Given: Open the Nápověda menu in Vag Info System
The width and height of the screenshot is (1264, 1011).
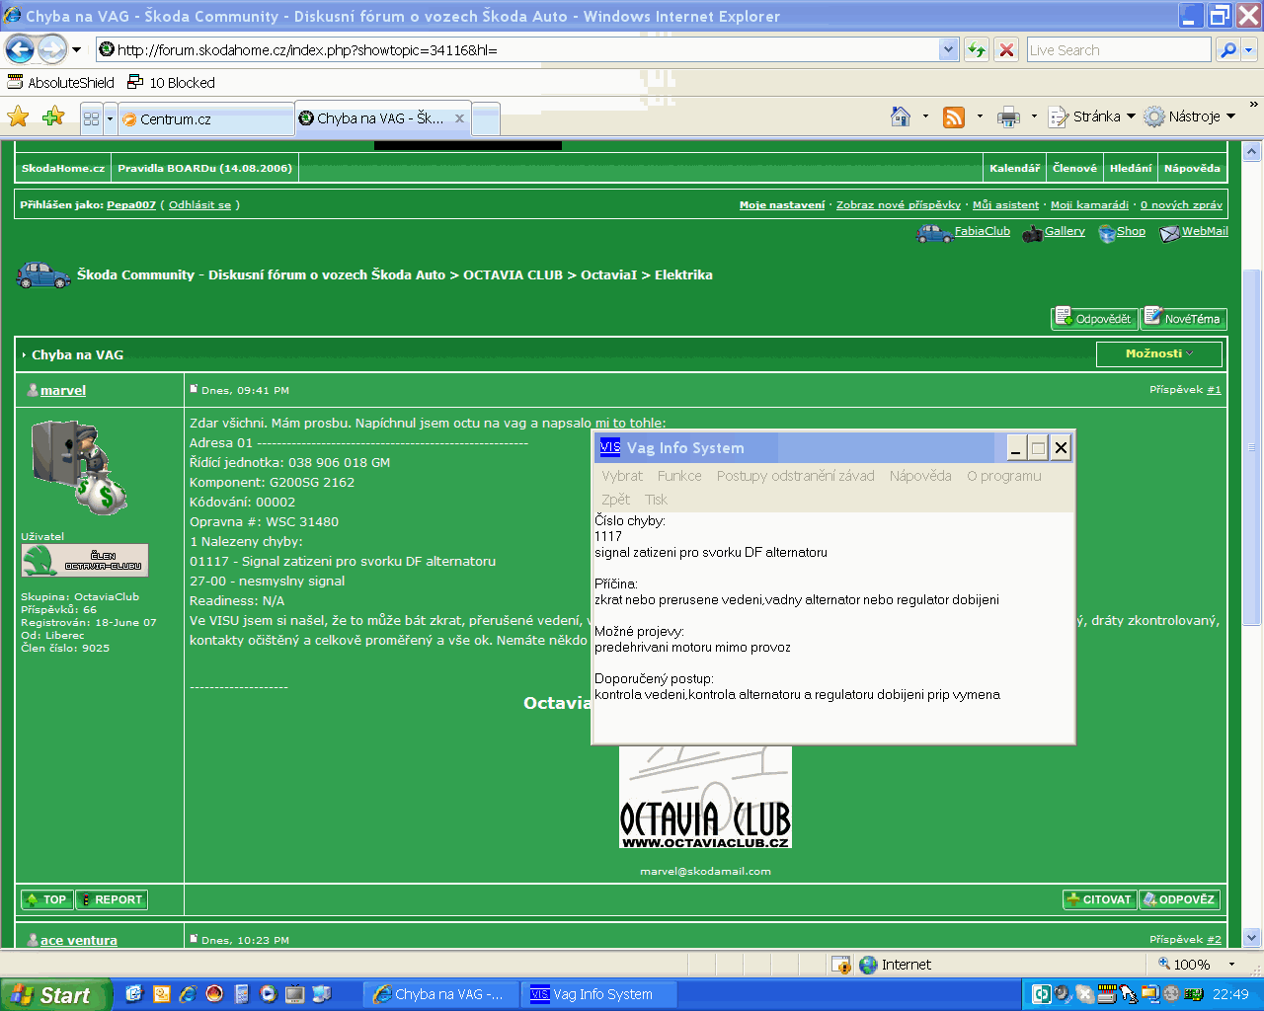Looking at the screenshot, I should [920, 476].
